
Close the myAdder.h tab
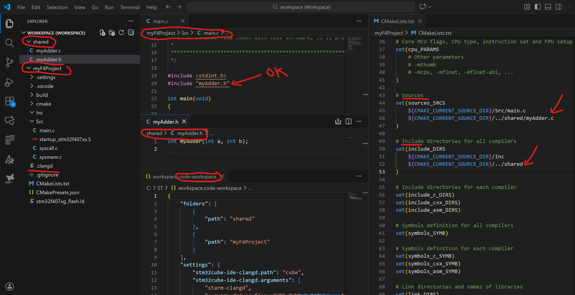(184, 122)
